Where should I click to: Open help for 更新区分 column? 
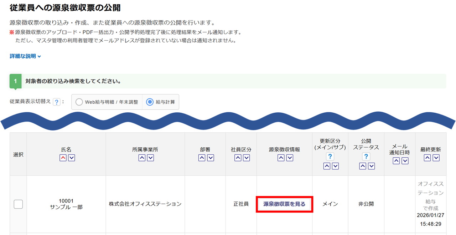tap(330, 157)
